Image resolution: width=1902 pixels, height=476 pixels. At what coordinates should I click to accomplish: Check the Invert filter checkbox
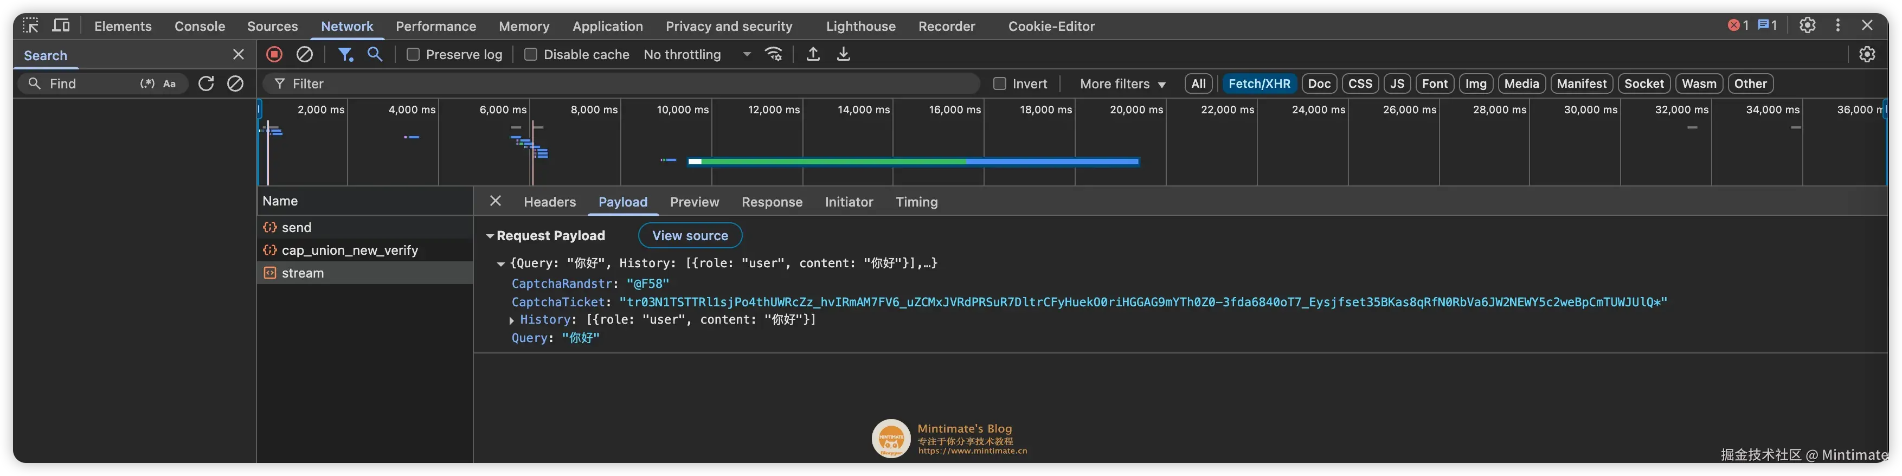999,83
